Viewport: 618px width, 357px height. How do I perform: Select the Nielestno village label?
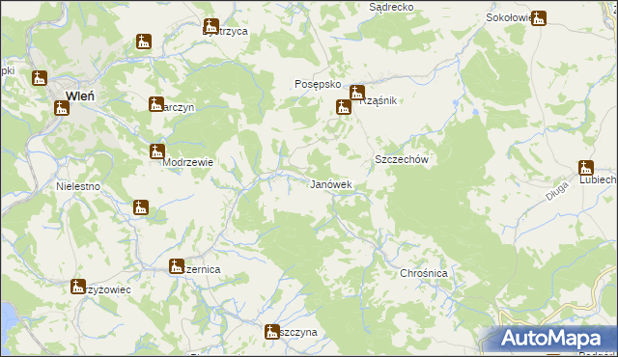pyautogui.click(x=78, y=186)
